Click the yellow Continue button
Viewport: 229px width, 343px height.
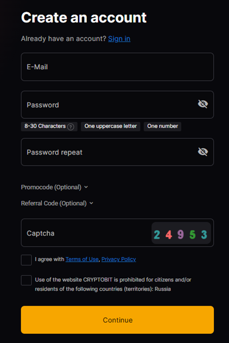[117, 320]
